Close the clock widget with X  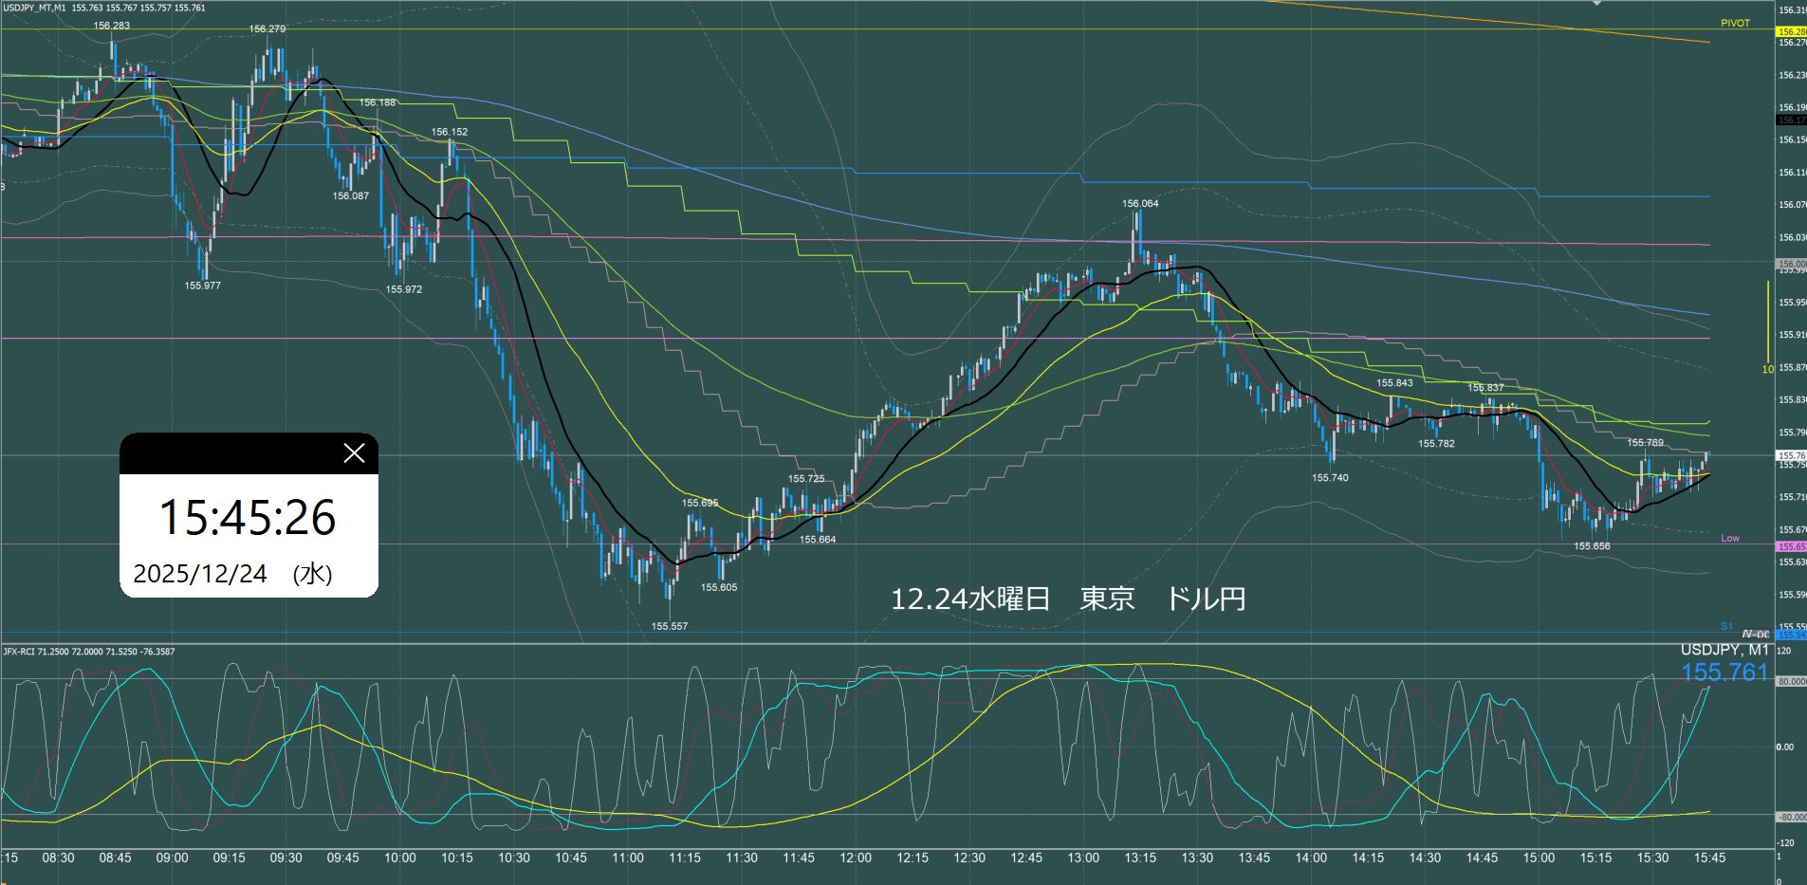click(354, 453)
